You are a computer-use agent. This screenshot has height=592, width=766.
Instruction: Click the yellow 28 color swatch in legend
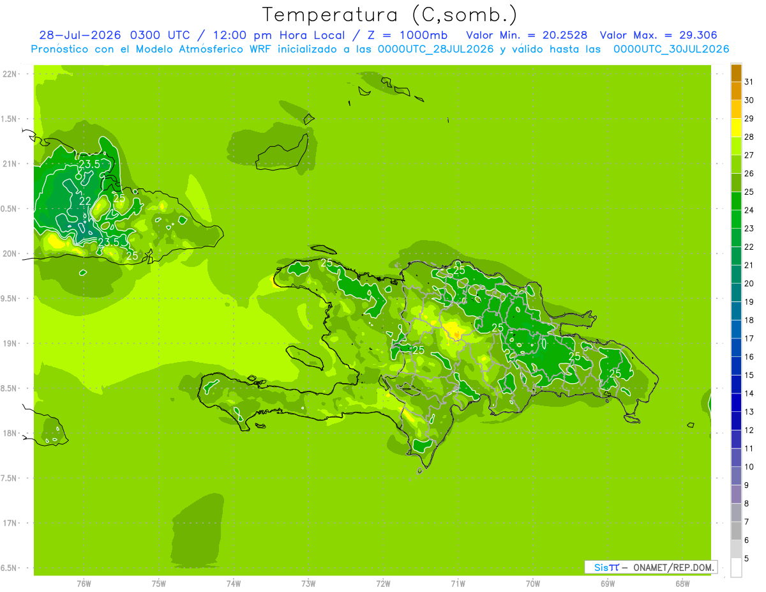coord(736,128)
